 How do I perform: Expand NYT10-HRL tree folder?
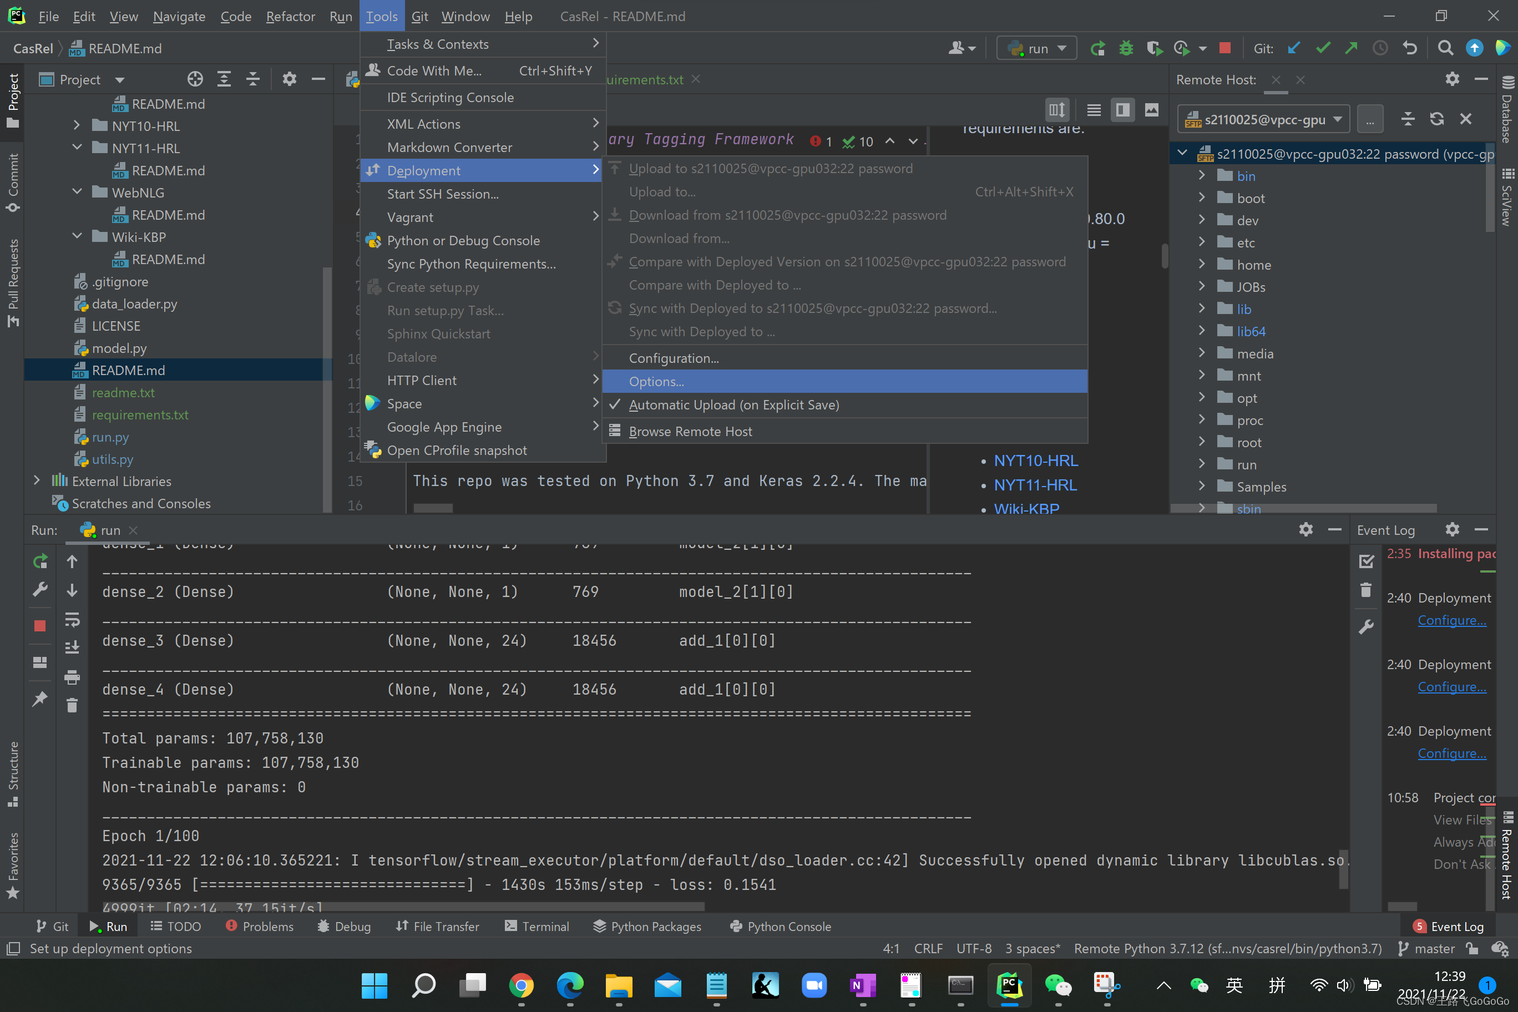pyautogui.click(x=77, y=125)
